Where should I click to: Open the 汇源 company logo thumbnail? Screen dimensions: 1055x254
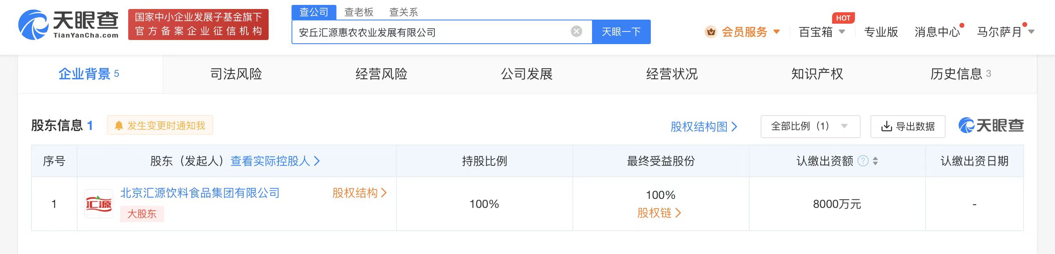99,204
